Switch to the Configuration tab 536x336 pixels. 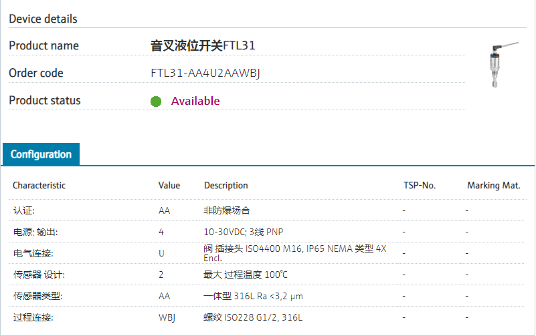pos(41,154)
